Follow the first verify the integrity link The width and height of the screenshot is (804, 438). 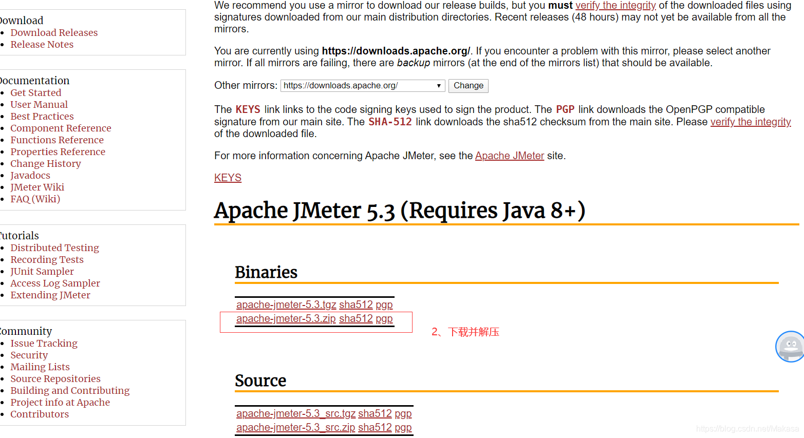[x=615, y=5]
